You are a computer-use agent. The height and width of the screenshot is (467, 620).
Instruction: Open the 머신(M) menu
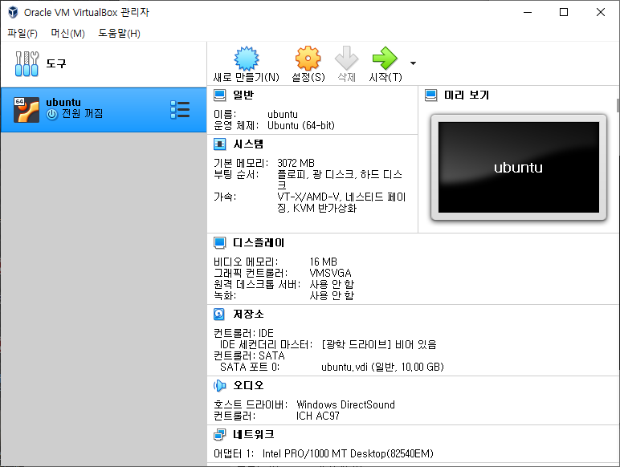point(67,33)
